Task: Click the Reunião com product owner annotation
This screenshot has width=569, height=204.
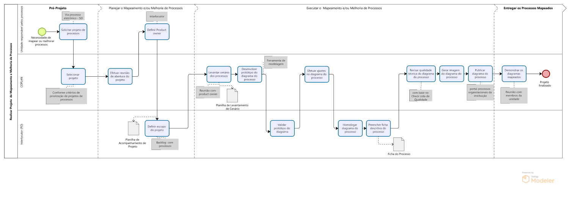Action: (208, 92)
